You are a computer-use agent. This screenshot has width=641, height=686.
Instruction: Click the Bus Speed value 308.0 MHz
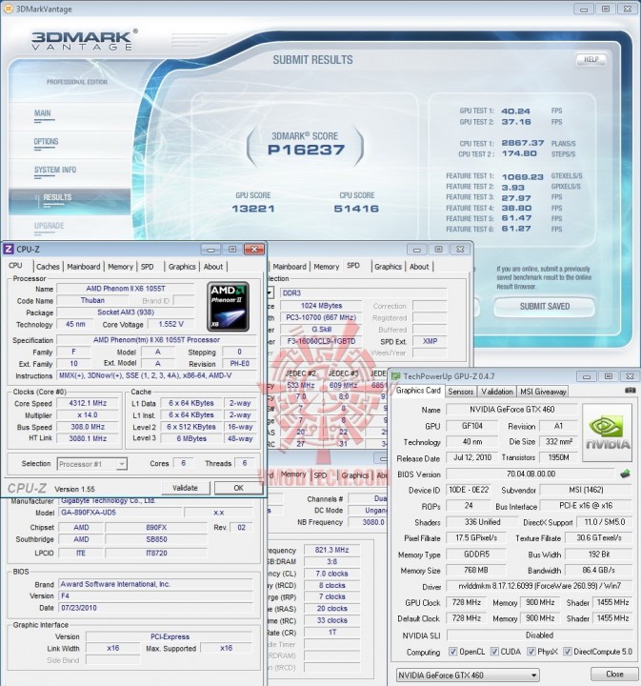tap(88, 427)
